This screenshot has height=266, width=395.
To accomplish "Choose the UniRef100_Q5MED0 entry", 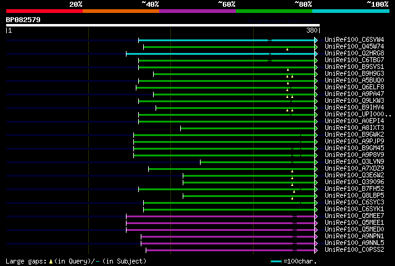I will pos(354,230).
